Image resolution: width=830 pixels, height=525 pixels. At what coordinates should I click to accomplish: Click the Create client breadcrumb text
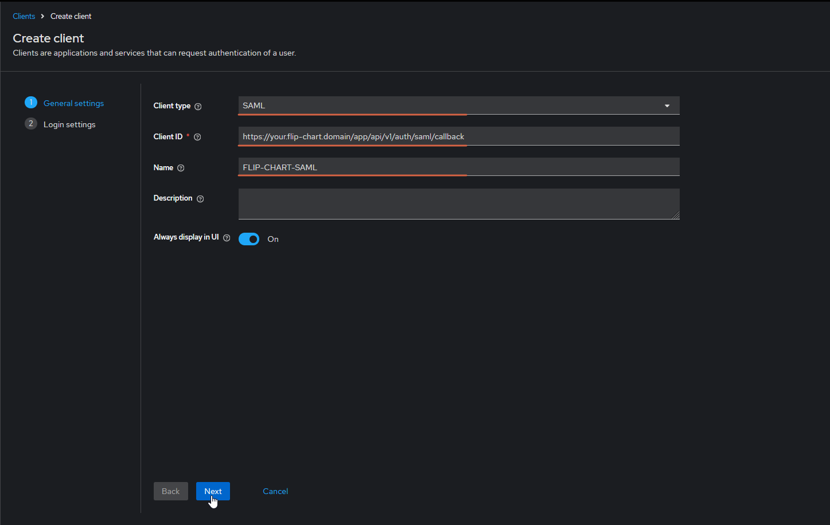click(71, 16)
